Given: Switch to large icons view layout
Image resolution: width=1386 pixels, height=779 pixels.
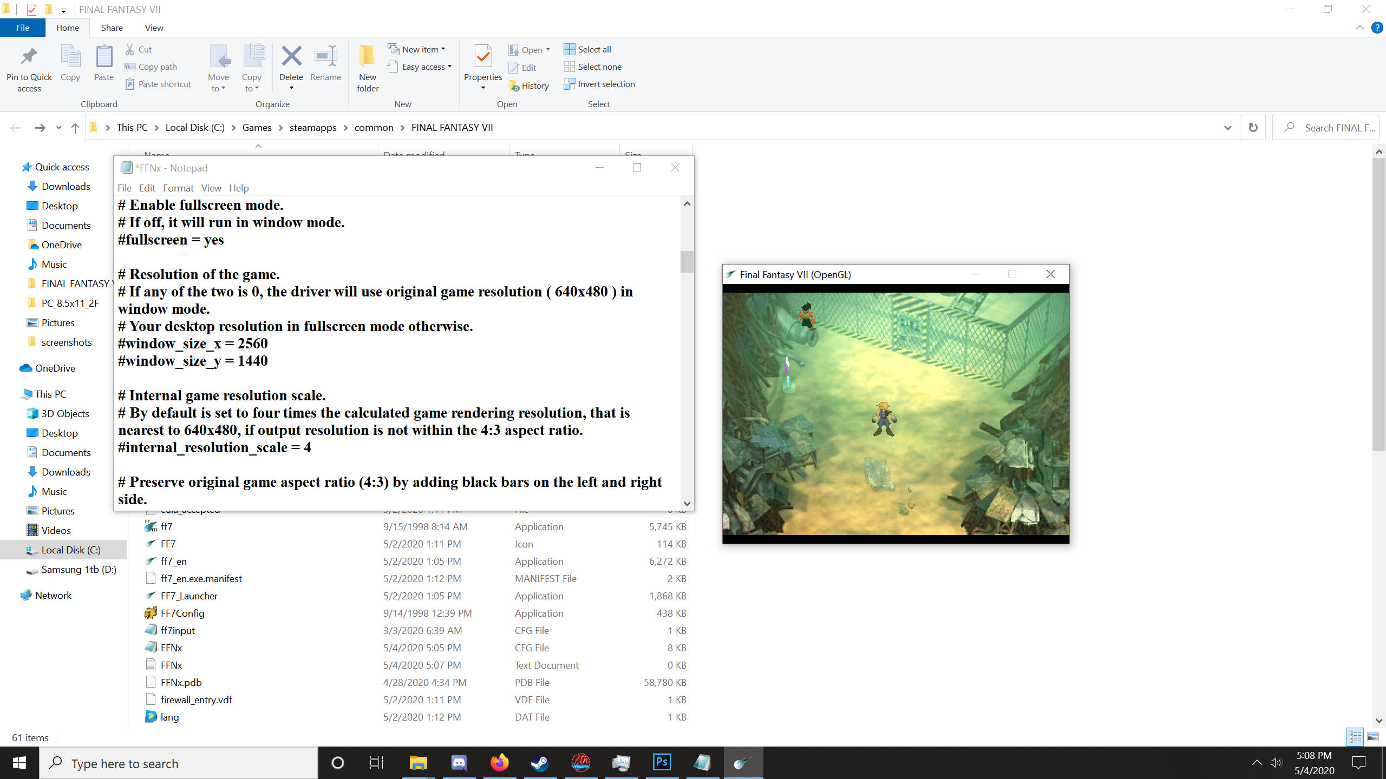Looking at the screenshot, I should (x=1373, y=737).
